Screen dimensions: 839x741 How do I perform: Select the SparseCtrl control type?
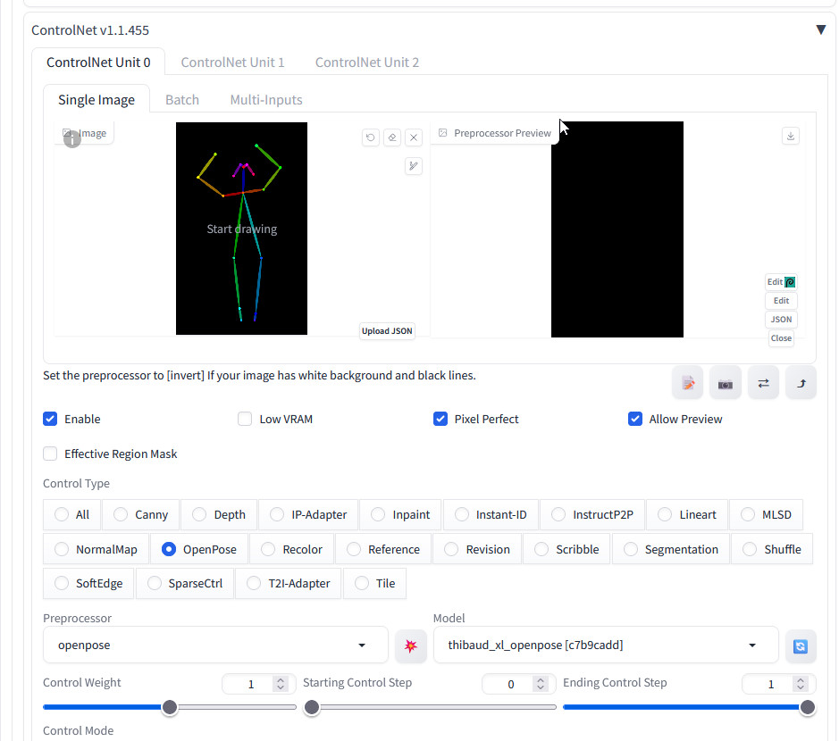click(x=185, y=583)
